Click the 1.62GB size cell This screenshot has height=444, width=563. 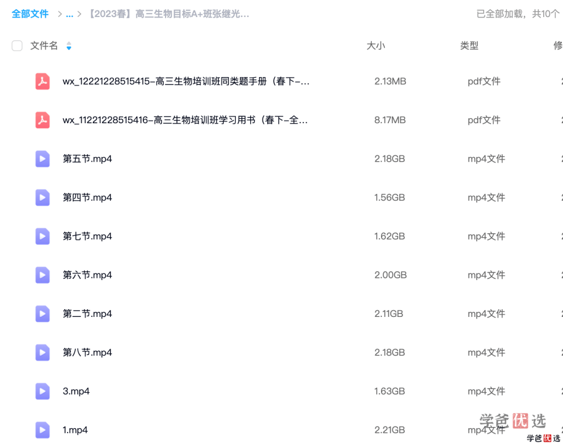pyautogui.click(x=390, y=237)
